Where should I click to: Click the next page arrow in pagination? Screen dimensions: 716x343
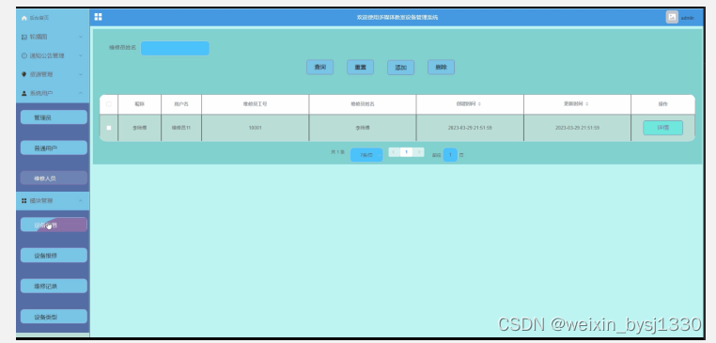419,152
